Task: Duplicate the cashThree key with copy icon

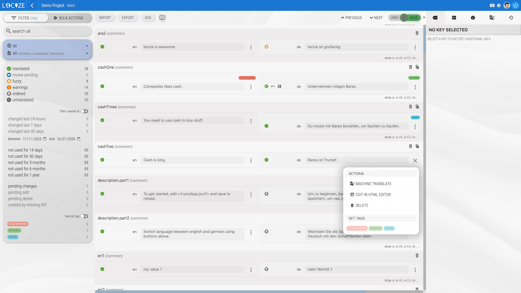Action: coord(417,107)
